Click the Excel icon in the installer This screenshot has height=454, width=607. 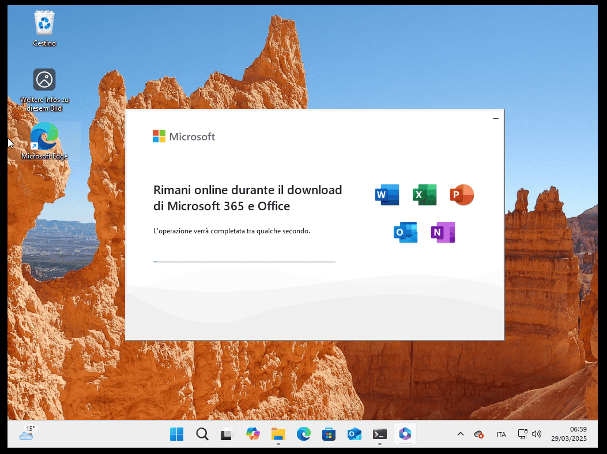click(424, 195)
